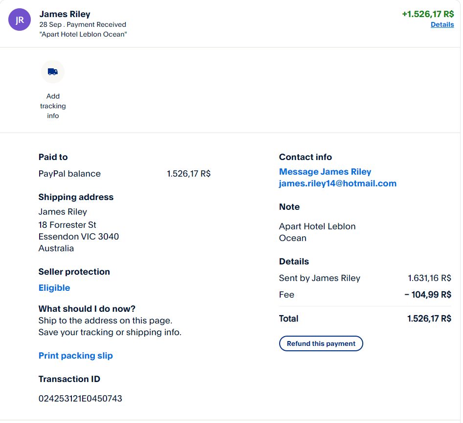The width and height of the screenshot is (463, 423).
Task: Click the James Riley header name
Action: point(65,14)
